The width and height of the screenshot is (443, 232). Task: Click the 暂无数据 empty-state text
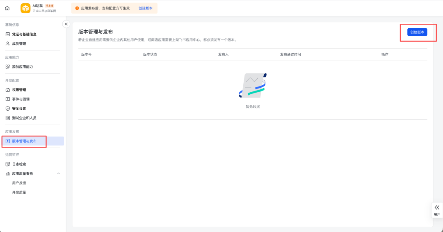(253, 107)
